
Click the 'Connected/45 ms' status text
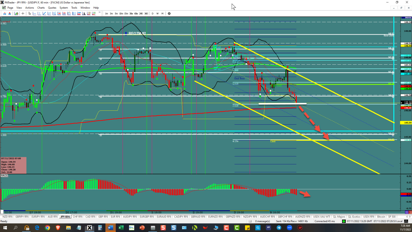(x=325, y=221)
